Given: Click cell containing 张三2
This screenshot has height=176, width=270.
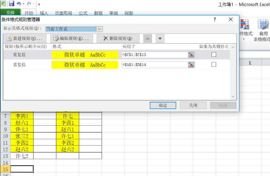Looking at the screenshot, I should pos(22,136).
